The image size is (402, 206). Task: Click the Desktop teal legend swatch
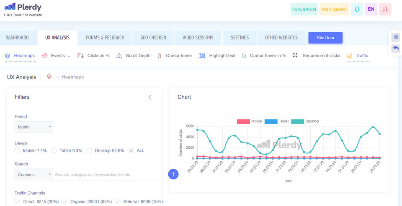coord(297,121)
